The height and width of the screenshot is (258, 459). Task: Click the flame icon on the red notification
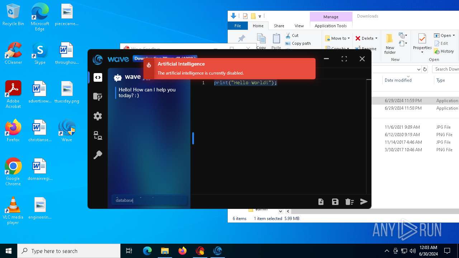[x=149, y=65]
